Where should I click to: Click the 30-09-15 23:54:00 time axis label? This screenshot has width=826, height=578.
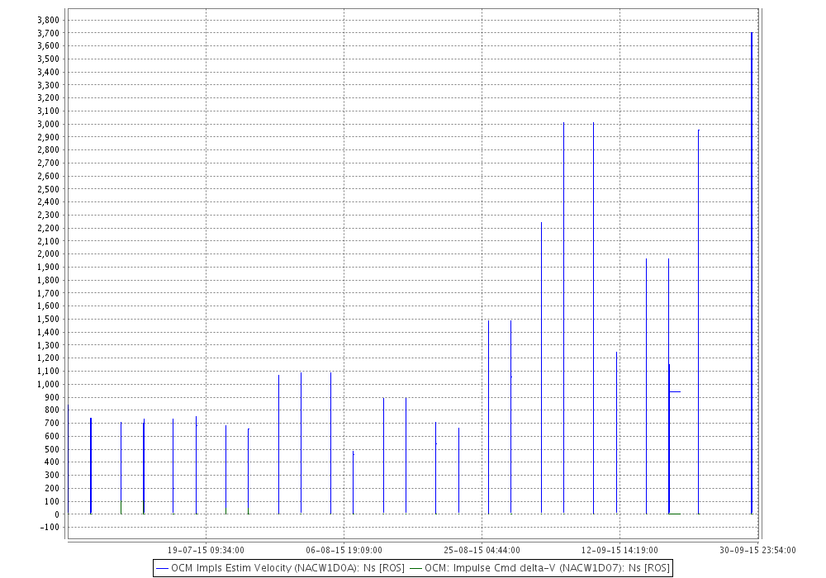click(757, 550)
